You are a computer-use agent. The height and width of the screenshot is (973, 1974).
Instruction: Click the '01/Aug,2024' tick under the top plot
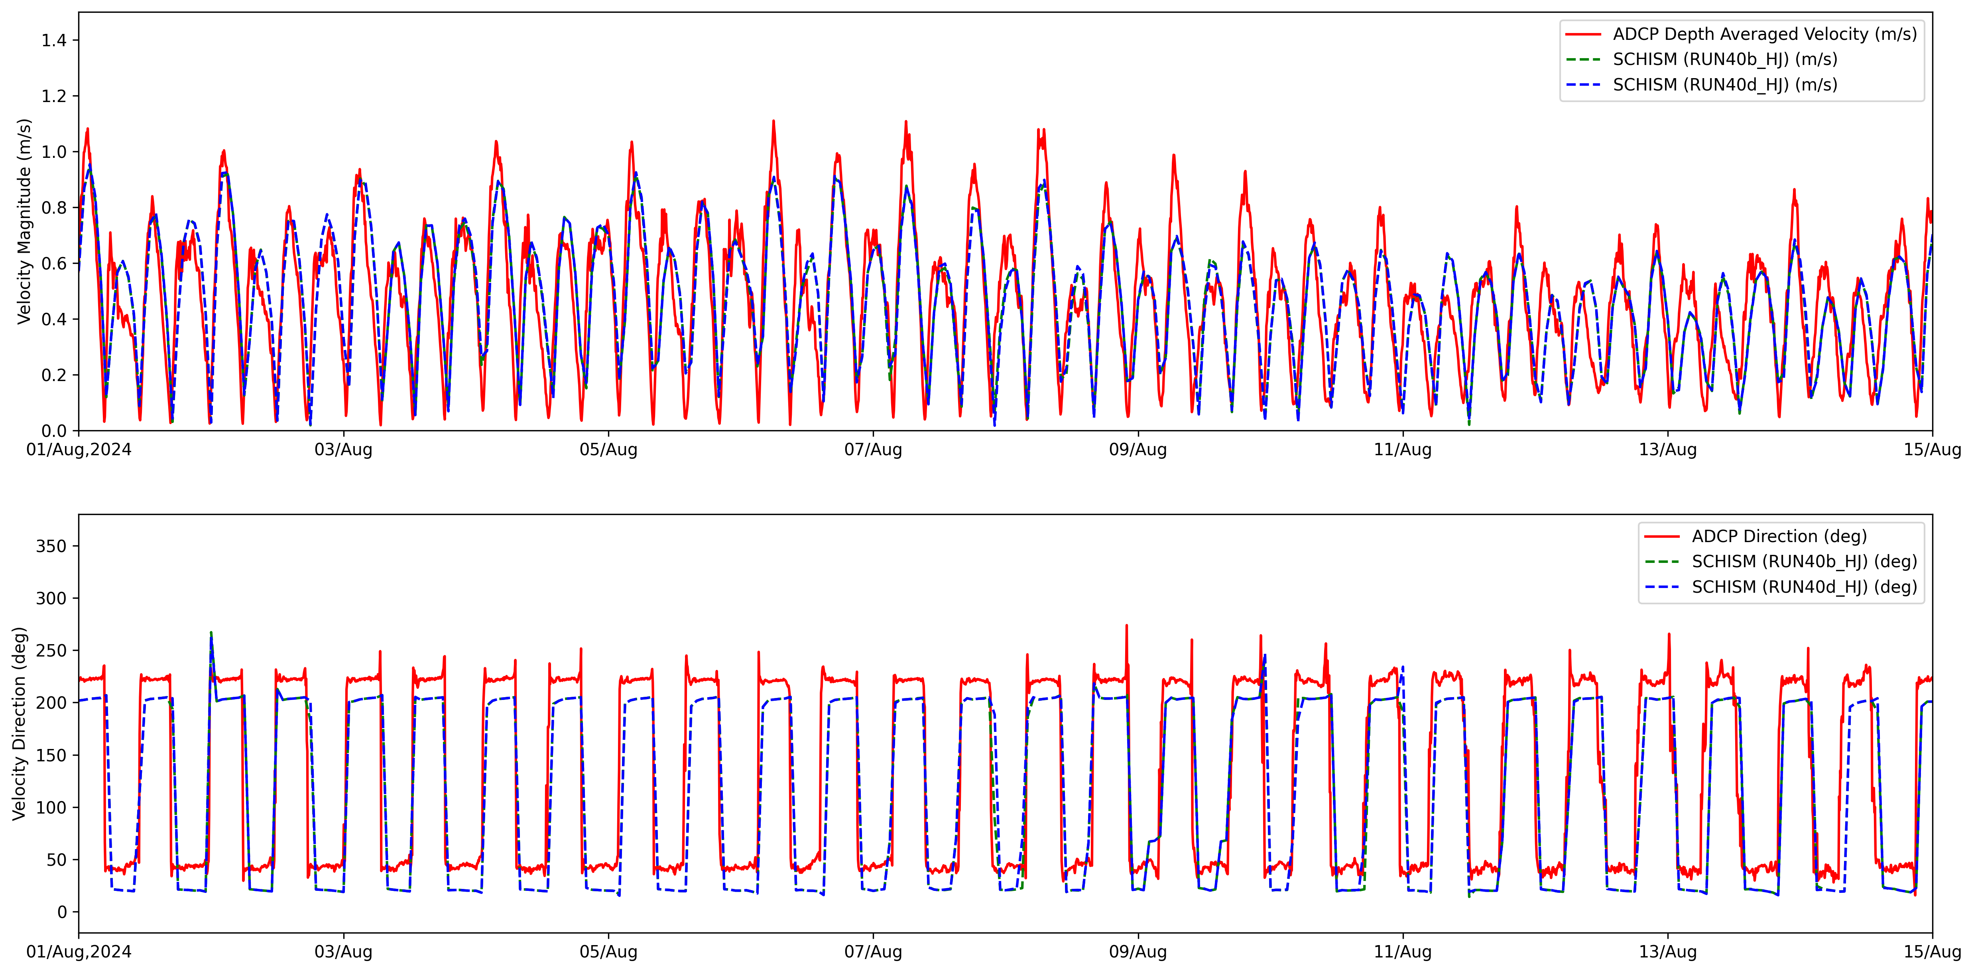click(79, 450)
